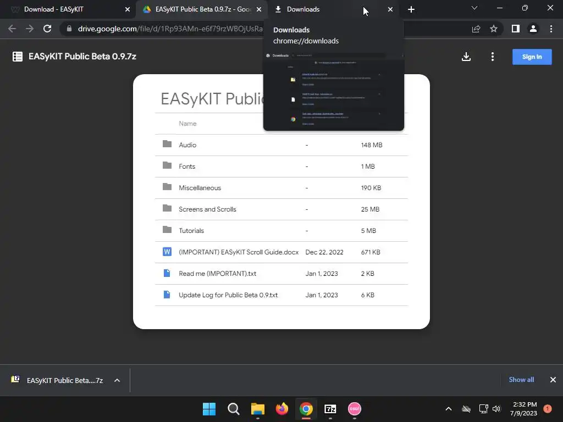The width and height of the screenshot is (563, 422).
Task: Open the Audio folder
Action: pyautogui.click(x=281, y=145)
